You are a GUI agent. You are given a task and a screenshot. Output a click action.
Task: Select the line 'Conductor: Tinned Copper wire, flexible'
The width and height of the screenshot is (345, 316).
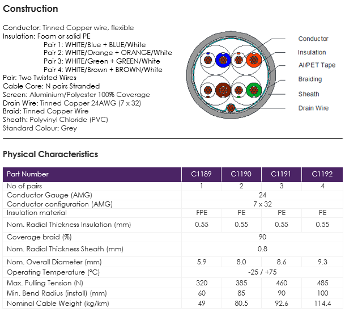[68, 28]
